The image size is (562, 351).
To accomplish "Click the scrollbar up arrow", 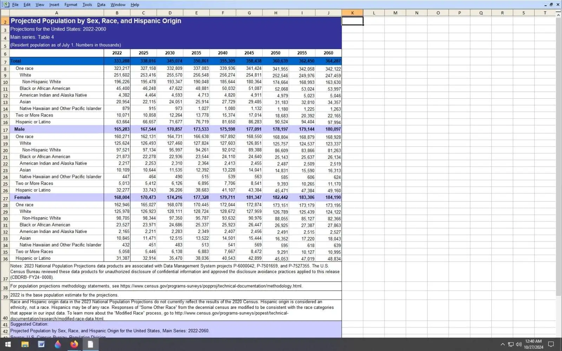I will click(x=558, y=15).
